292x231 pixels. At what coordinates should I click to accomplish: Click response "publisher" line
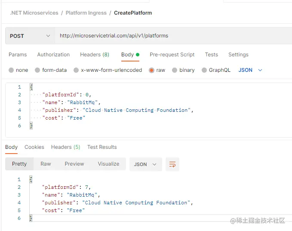coord(117,203)
